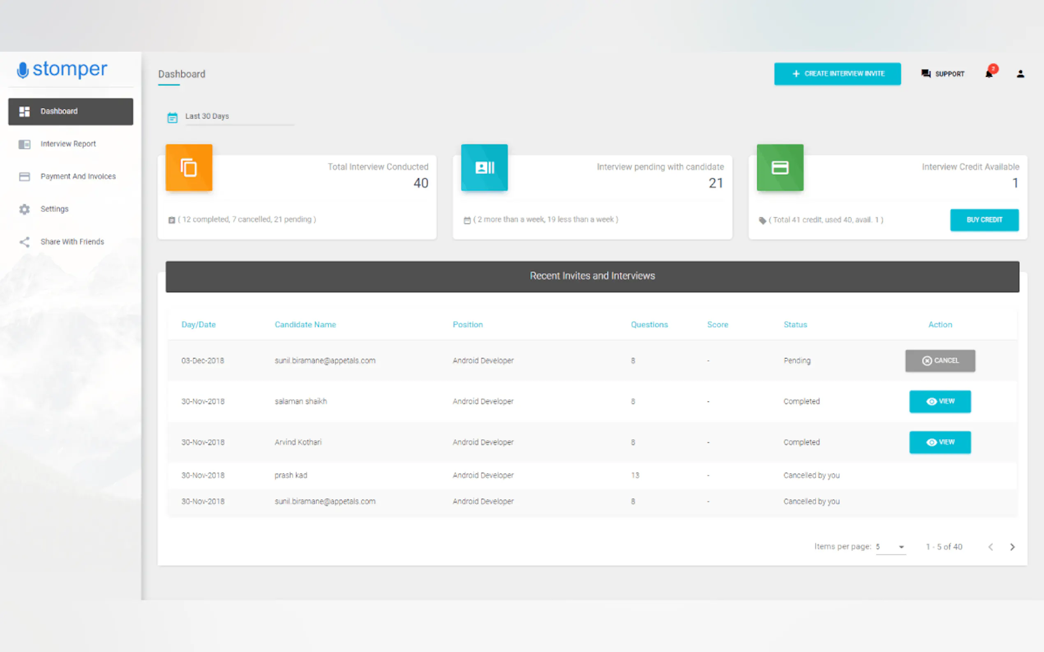Open Settings in the sidebar
Viewport: 1044px width, 652px height.
pyautogui.click(x=54, y=209)
